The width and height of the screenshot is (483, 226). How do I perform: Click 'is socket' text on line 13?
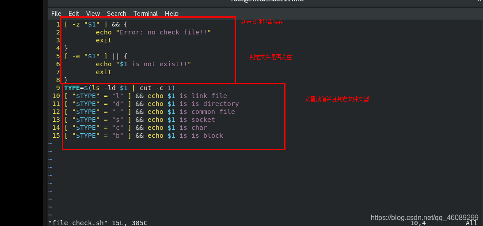[197, 120]
